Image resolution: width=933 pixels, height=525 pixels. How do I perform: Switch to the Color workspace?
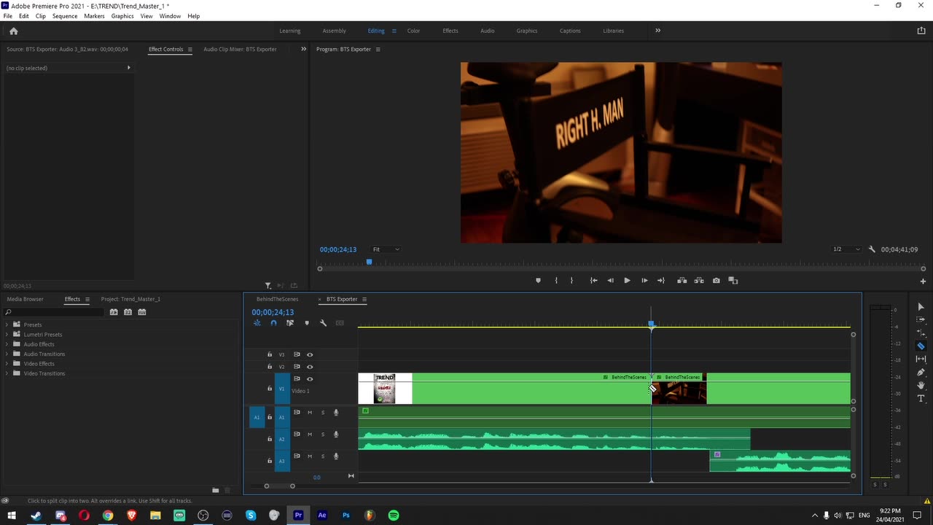413,31
